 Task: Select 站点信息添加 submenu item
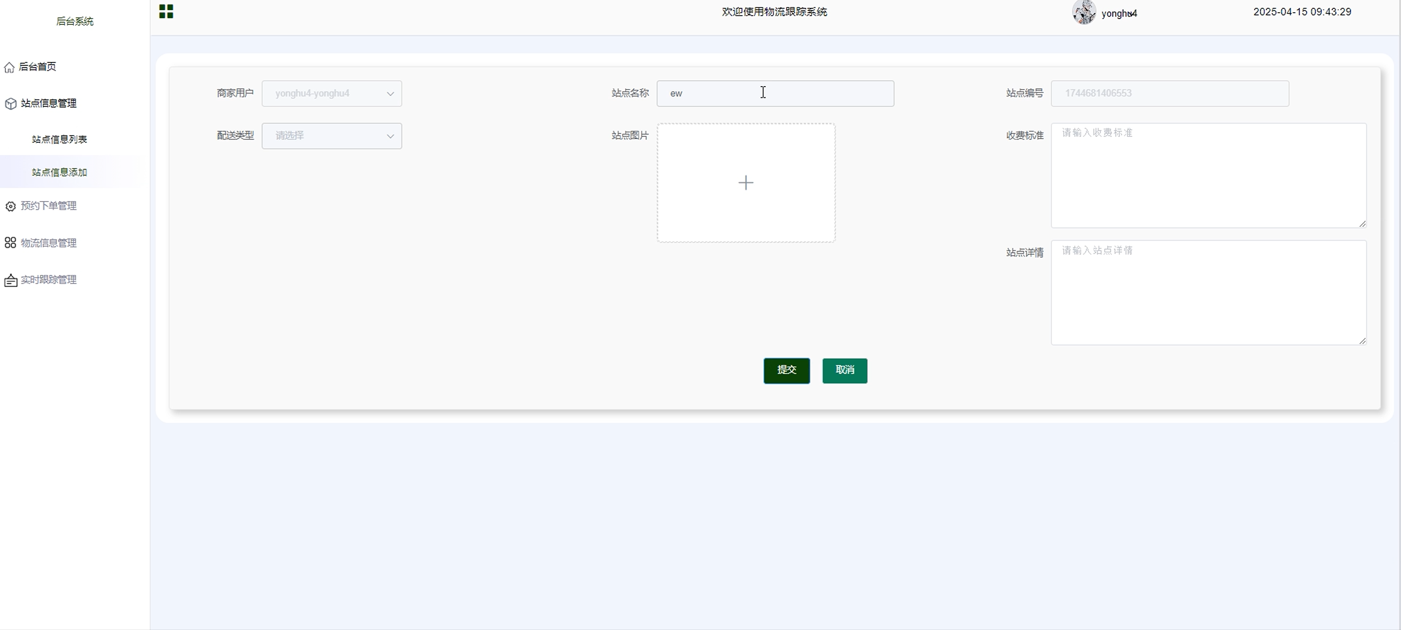(x=59, y=172)
